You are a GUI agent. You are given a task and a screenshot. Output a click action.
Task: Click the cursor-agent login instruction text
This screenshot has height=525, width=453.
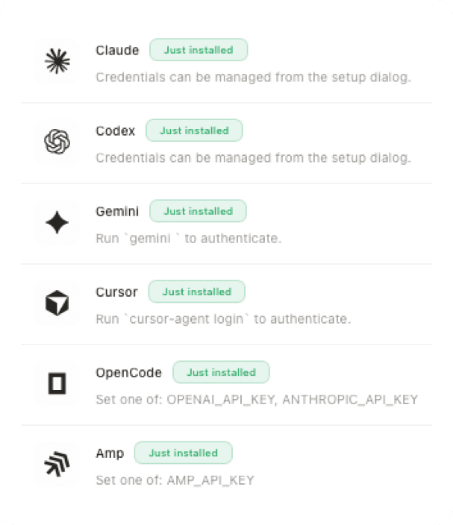tap(223, 319)
